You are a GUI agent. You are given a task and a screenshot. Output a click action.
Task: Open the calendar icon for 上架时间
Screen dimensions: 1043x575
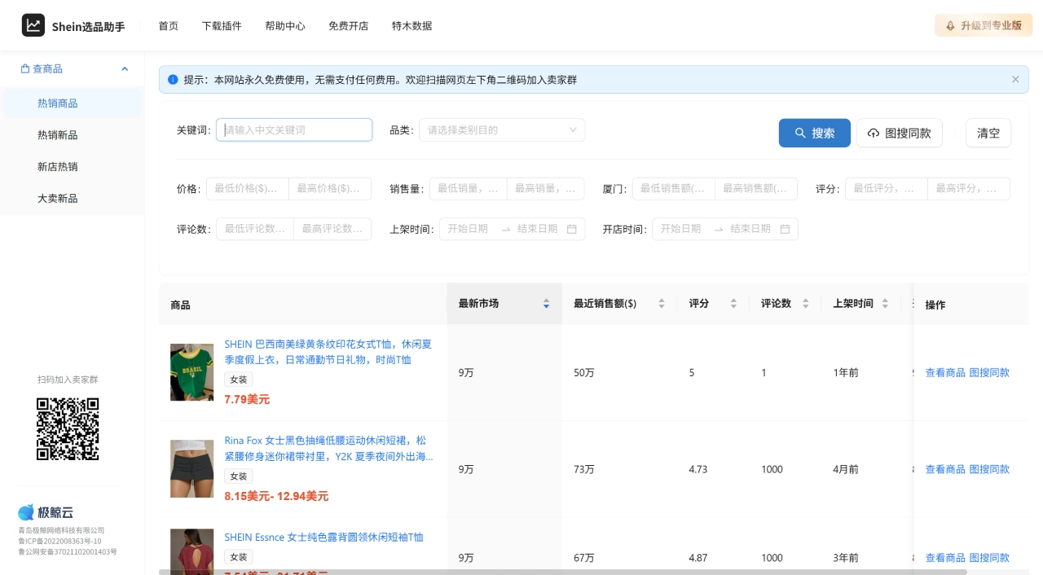(572, 229)
